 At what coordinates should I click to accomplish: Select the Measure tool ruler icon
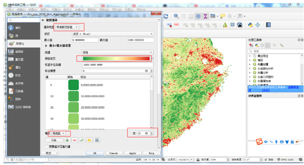point(213,16)
